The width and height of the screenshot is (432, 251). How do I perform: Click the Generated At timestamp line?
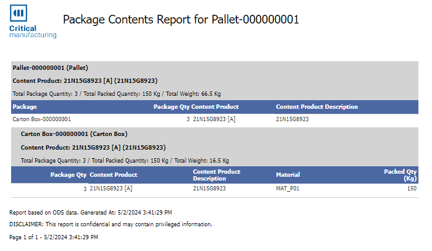[91, 212]
